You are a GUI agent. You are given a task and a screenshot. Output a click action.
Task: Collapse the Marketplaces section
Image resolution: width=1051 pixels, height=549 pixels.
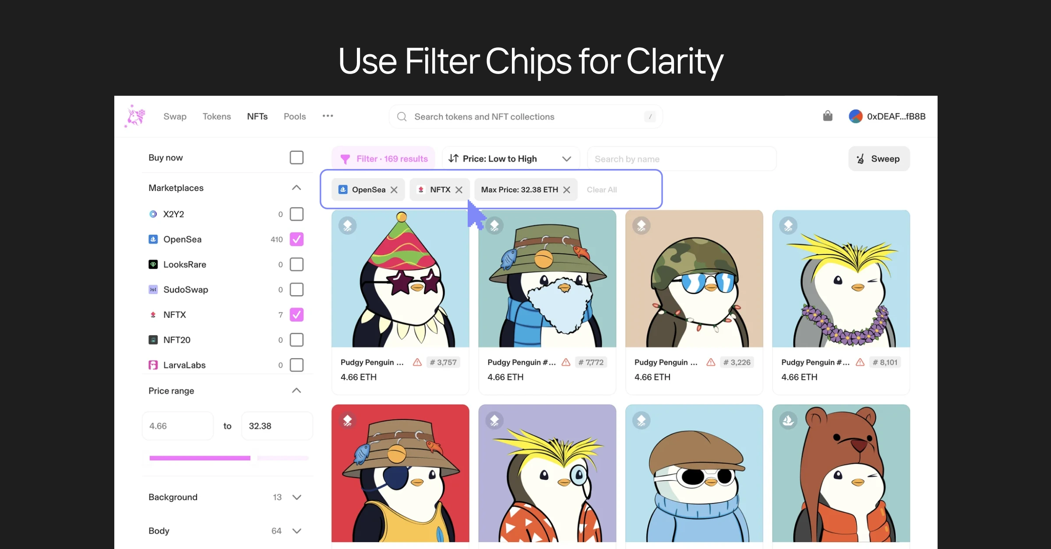coord(296,188)
